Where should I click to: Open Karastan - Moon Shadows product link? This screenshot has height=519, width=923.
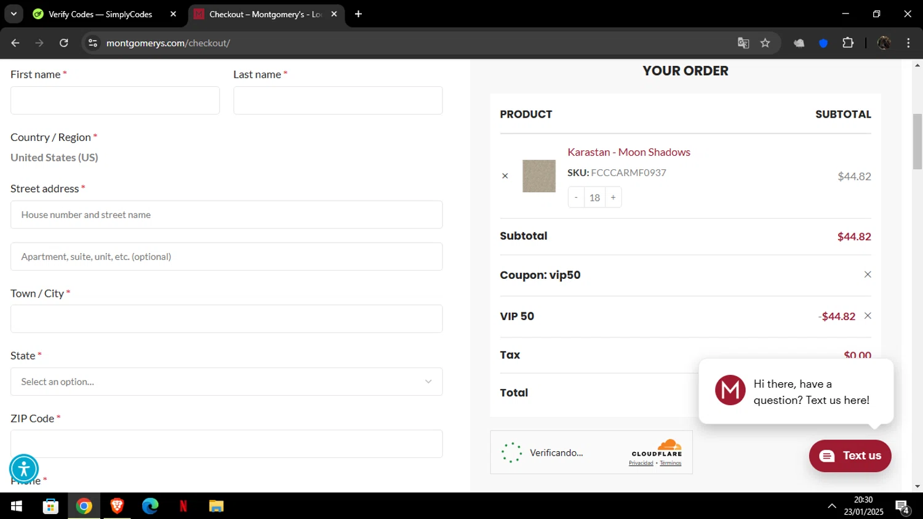[629, 152]
